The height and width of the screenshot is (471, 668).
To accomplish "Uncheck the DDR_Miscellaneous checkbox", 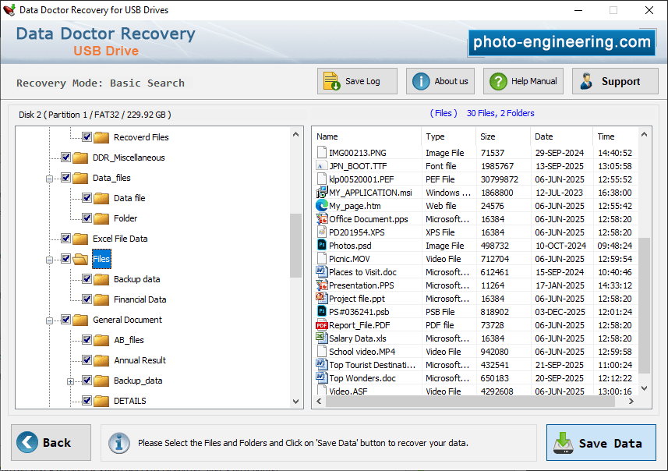I will 65,158.
